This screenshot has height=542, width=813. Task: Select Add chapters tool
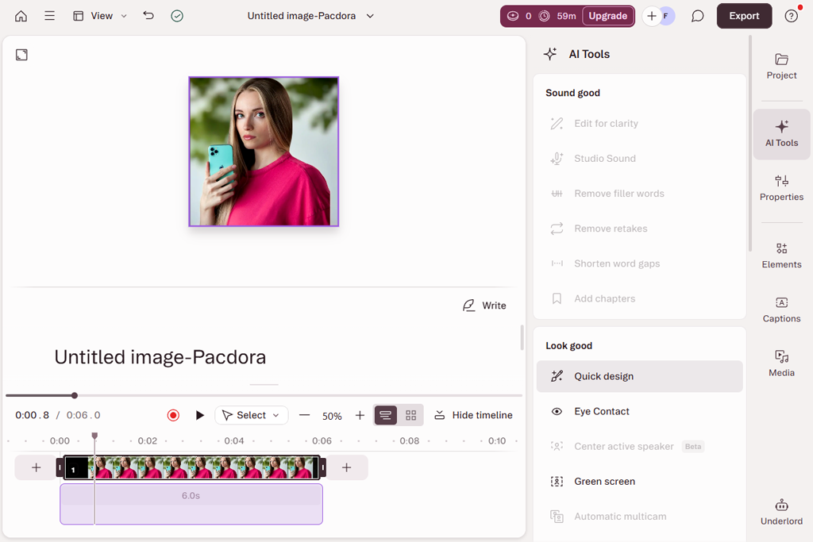(x=639, y=298)
